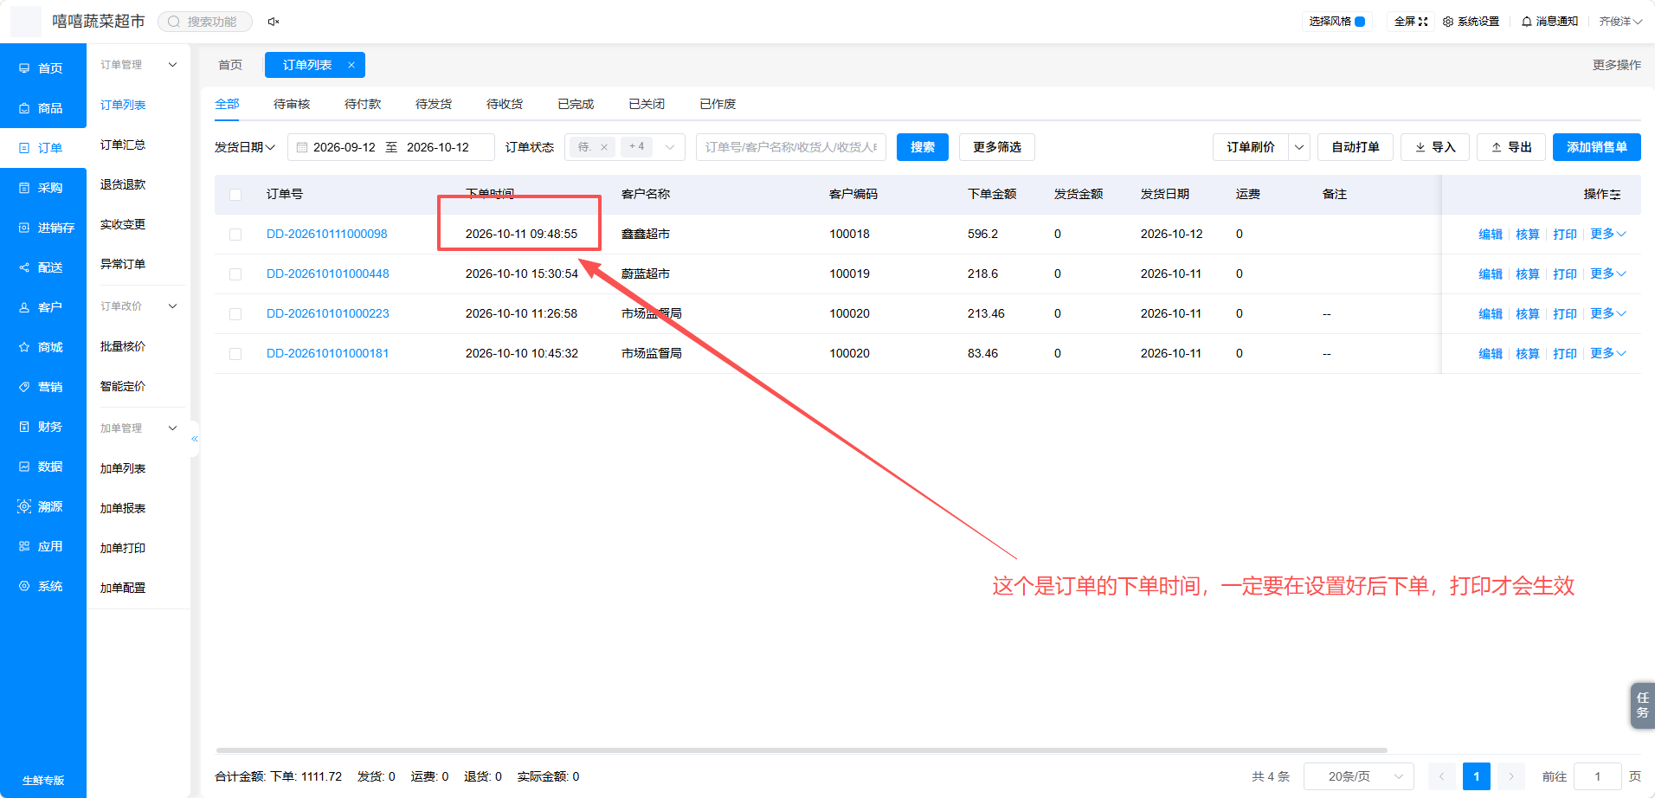Click the column settings icon beside 操作
This screenshot has height=798, width=1655.
[1615, 195]
